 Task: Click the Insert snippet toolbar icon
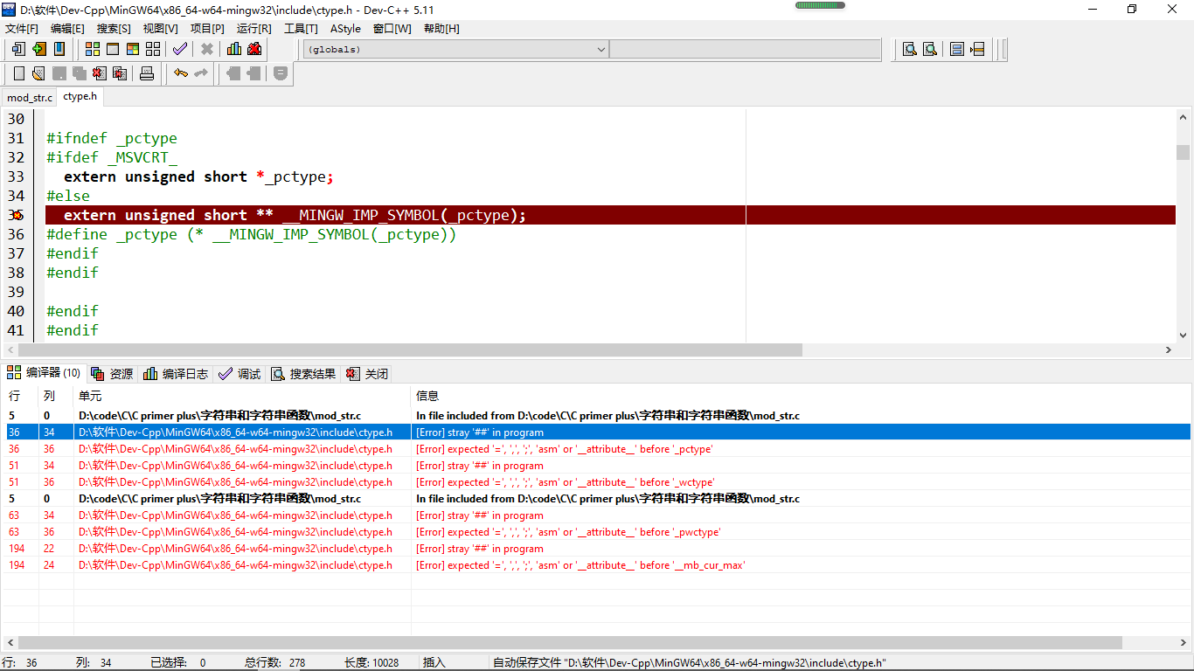pos(18,49)
